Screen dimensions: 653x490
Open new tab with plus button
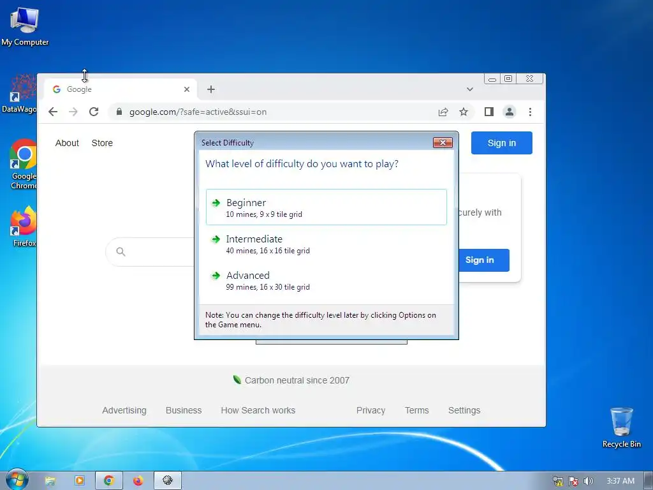pyautogui.click(x=211, y=89)
